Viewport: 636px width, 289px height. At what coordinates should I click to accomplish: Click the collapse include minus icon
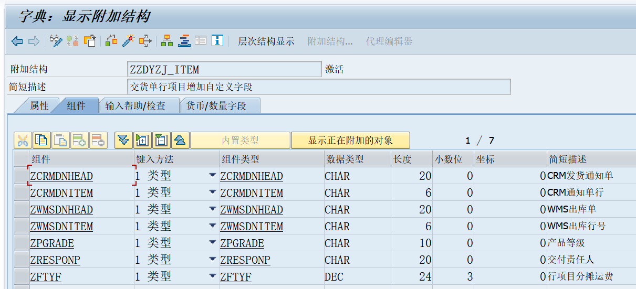[x=161, y=140]
